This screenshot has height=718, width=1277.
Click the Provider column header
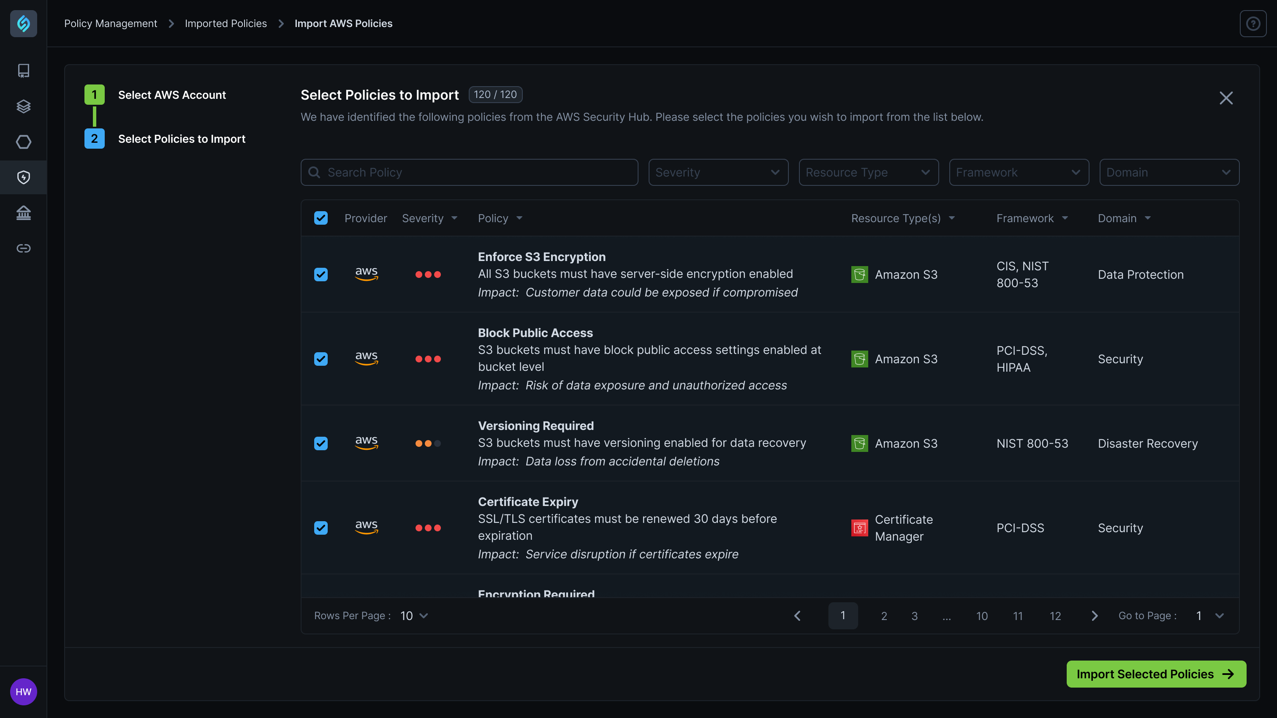click(365, 218)
